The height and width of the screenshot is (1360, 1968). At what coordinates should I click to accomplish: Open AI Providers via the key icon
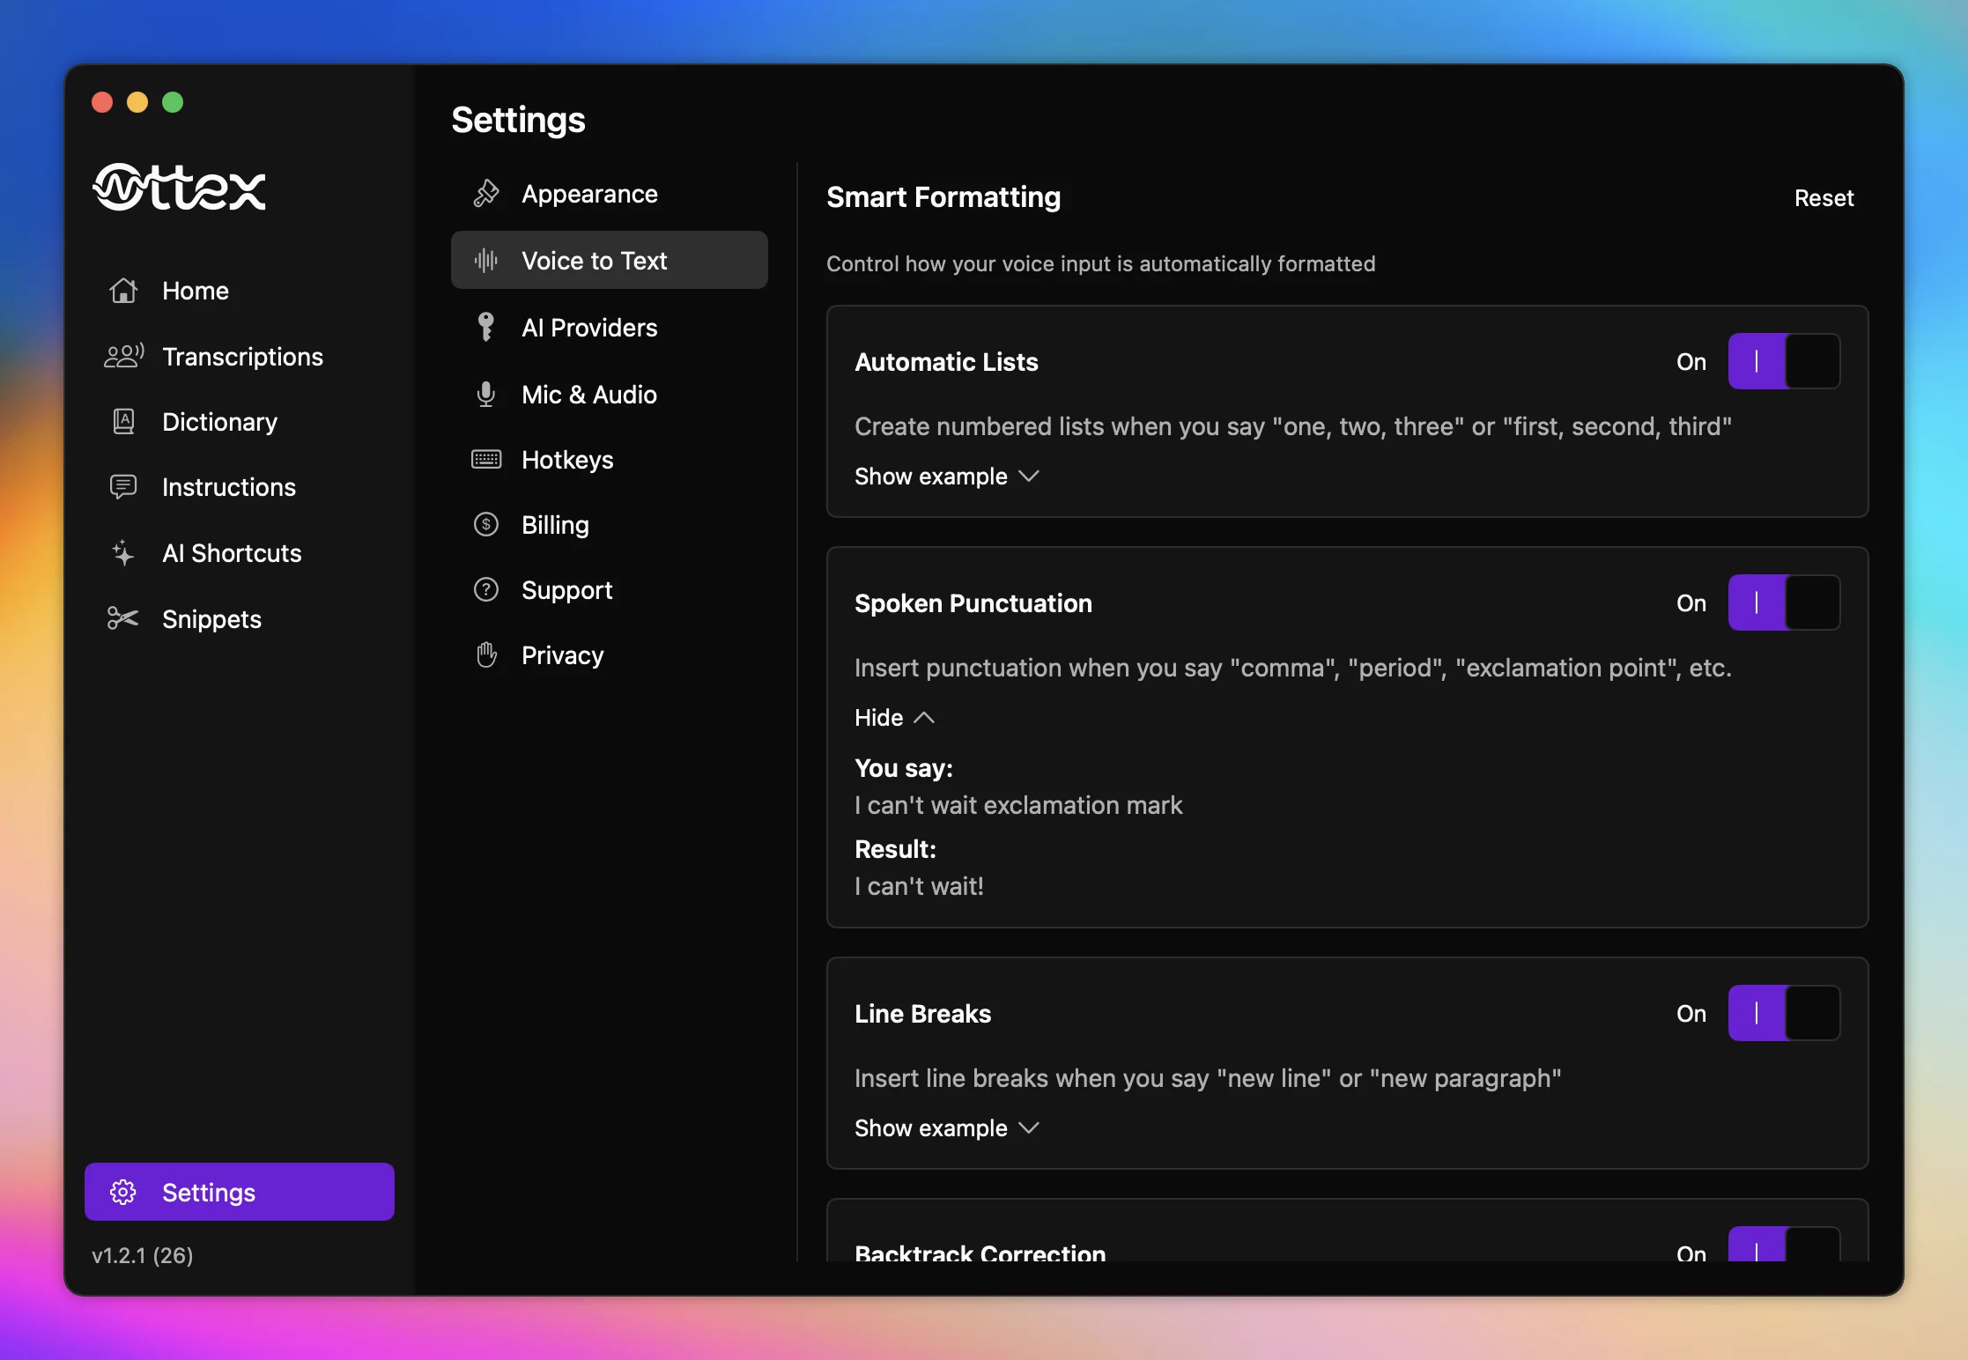pos(485,327)
